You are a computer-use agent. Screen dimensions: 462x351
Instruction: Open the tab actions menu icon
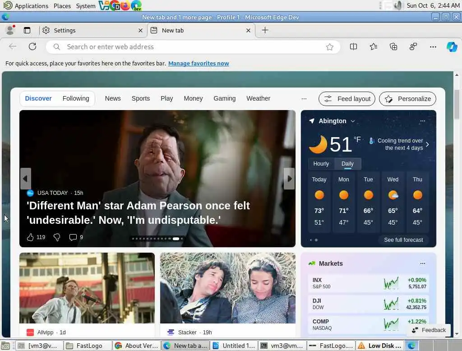27,30
